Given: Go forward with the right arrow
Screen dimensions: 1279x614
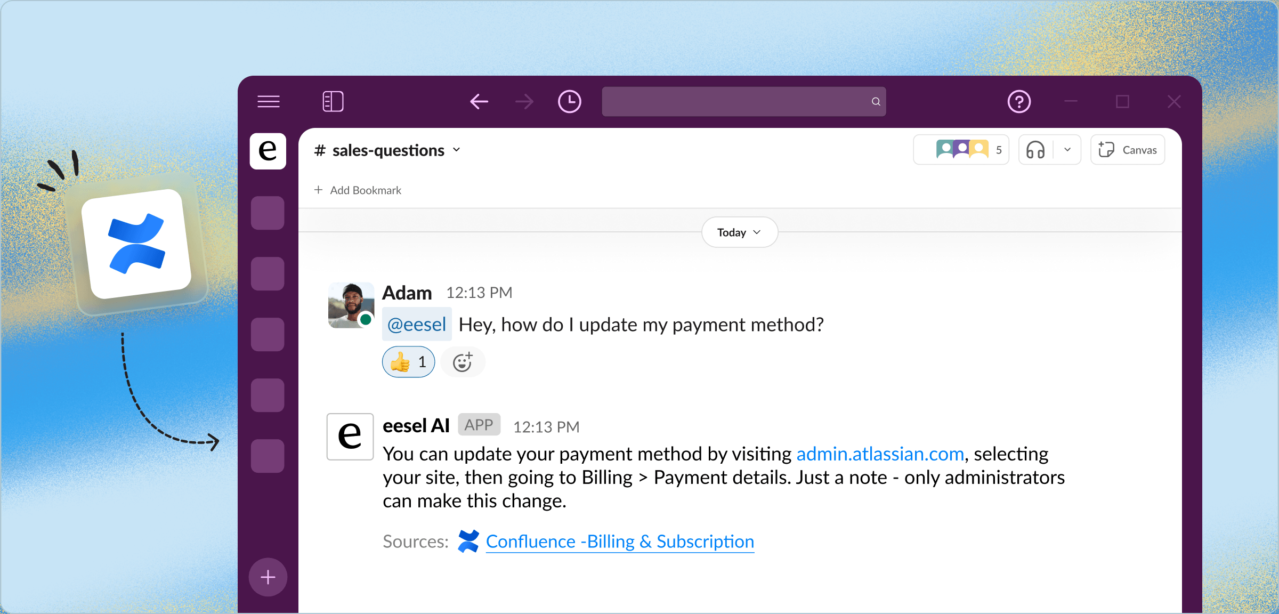Looking at the screenshot, I should 524,101.
